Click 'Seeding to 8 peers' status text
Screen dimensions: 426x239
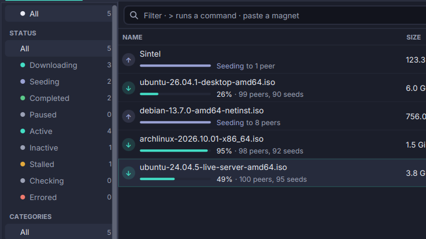pyautogui.click(x=248, y=123)
